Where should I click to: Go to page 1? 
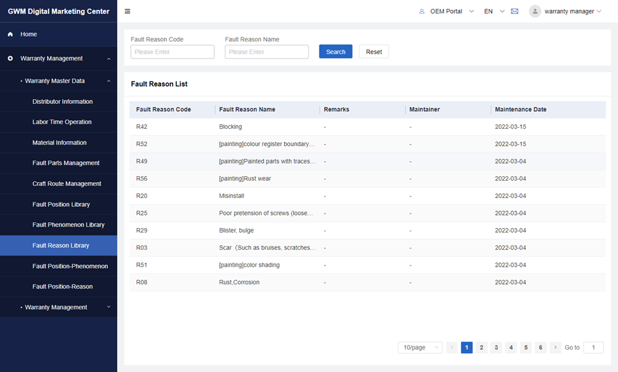(467, 348)
